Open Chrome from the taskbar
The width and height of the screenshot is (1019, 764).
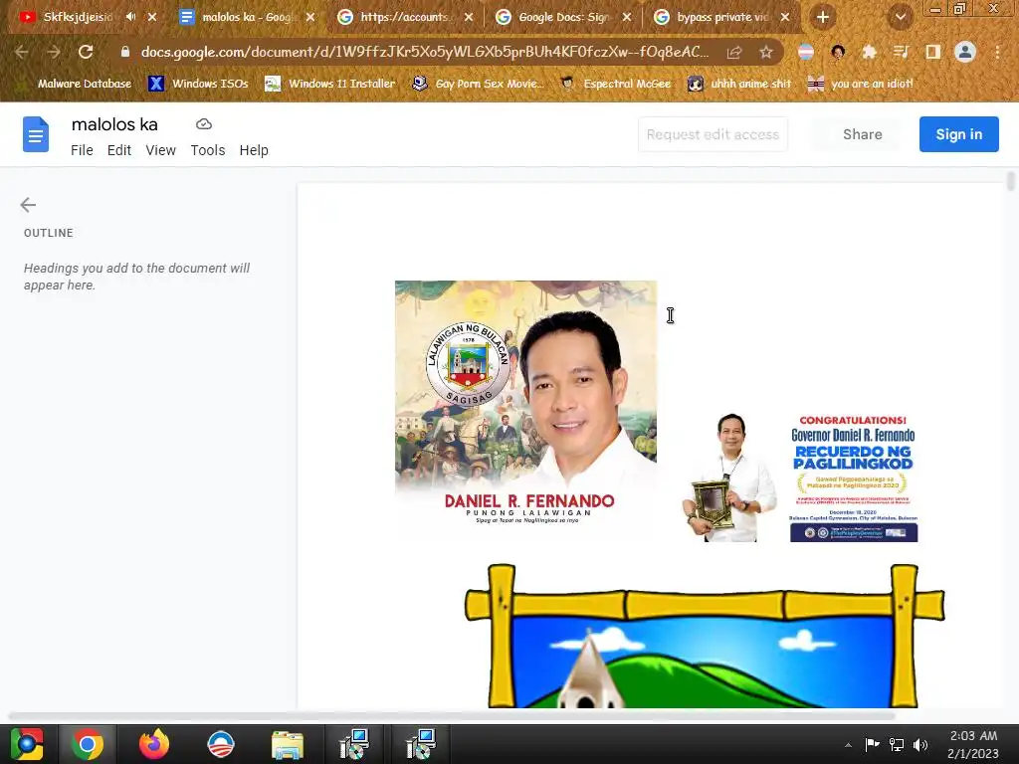[88, 744]
